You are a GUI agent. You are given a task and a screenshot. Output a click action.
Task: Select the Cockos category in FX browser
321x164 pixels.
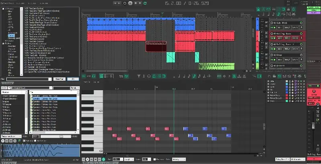click(x=12, y=35)
